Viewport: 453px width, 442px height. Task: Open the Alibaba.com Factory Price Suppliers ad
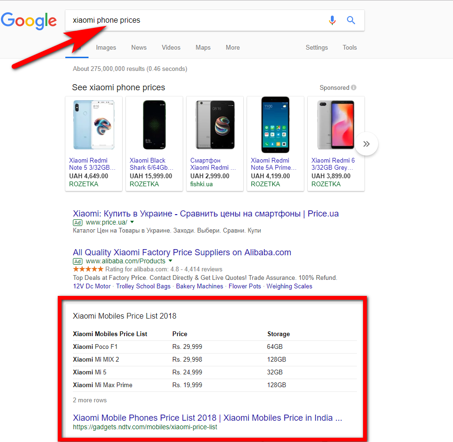tap(182, 252)
